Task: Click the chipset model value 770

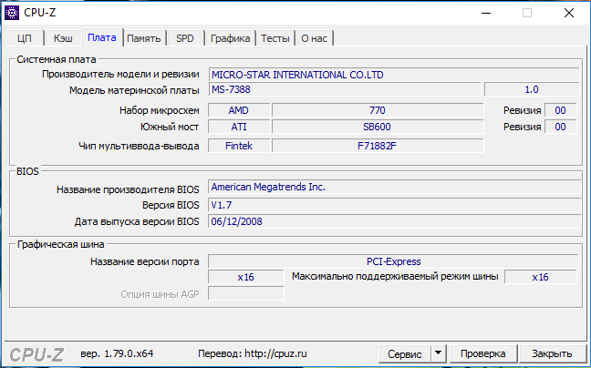Action: pyautogui.click(x=378, y=110)
